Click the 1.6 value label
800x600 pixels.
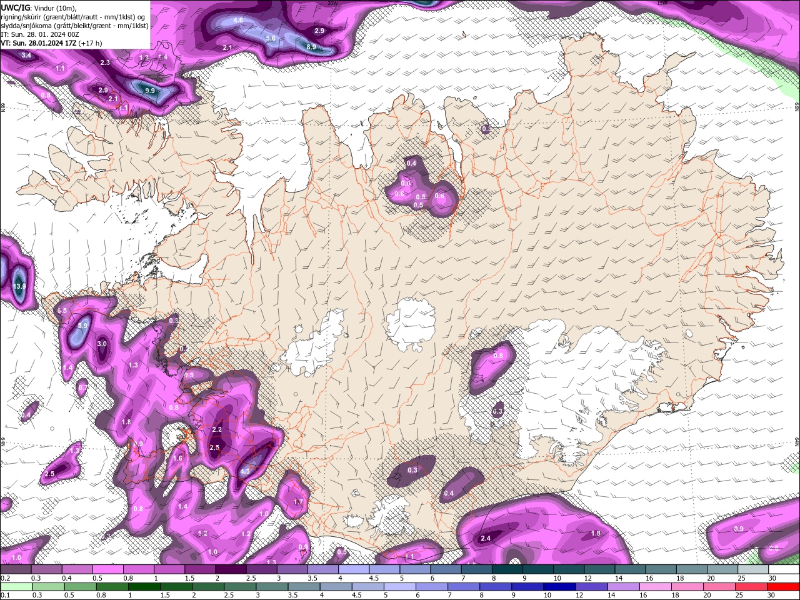point(177,458)
